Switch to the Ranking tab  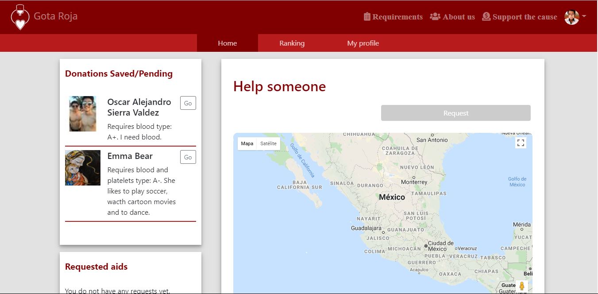[292, 43]
